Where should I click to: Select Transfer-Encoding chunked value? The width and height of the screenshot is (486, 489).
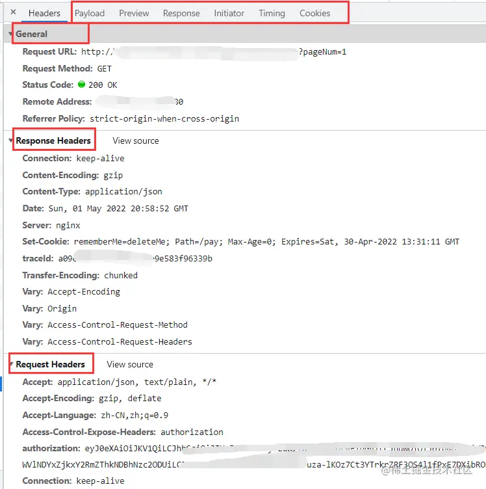121,275
